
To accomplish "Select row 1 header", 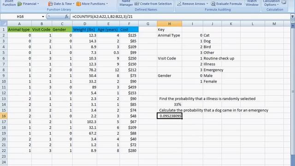I will click(x=4, y=30).
